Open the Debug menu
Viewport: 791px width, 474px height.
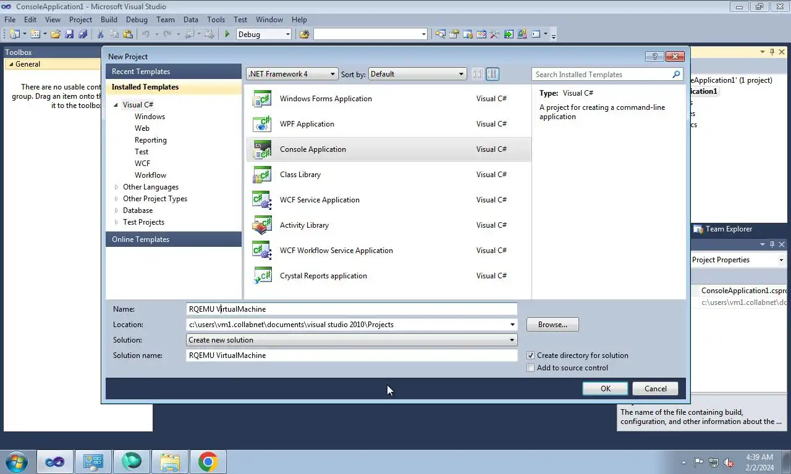(x=137, y=20)
